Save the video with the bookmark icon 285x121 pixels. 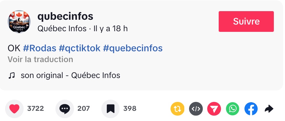(111, 109)
